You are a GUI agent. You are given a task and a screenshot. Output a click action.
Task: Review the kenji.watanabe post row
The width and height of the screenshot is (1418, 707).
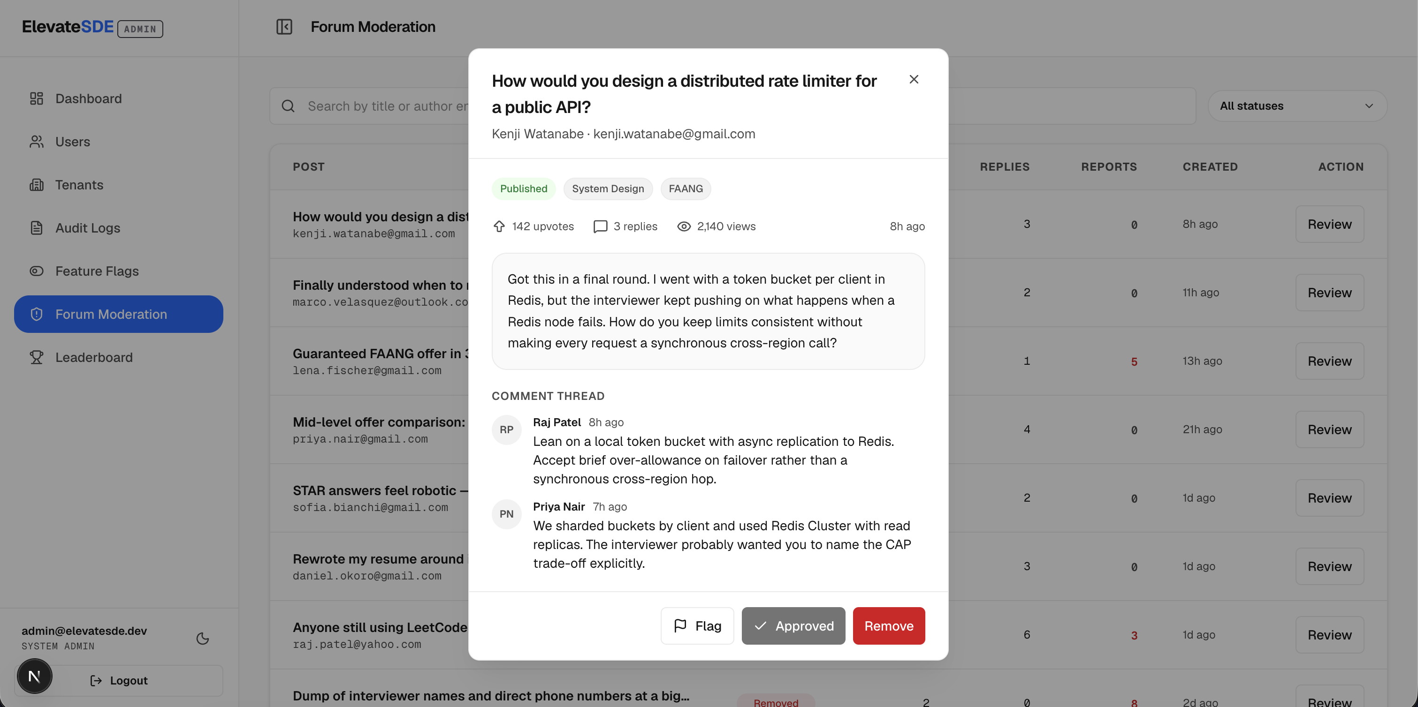click(1329, 224)
